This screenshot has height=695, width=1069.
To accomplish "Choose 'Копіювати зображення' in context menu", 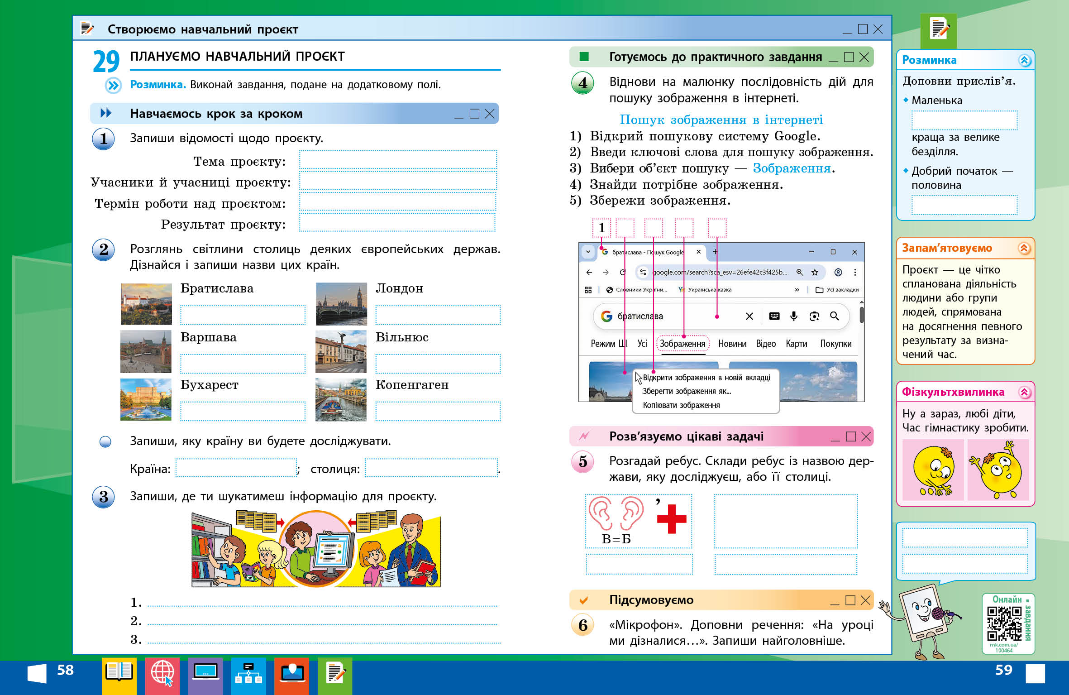I will pos(681,405).
